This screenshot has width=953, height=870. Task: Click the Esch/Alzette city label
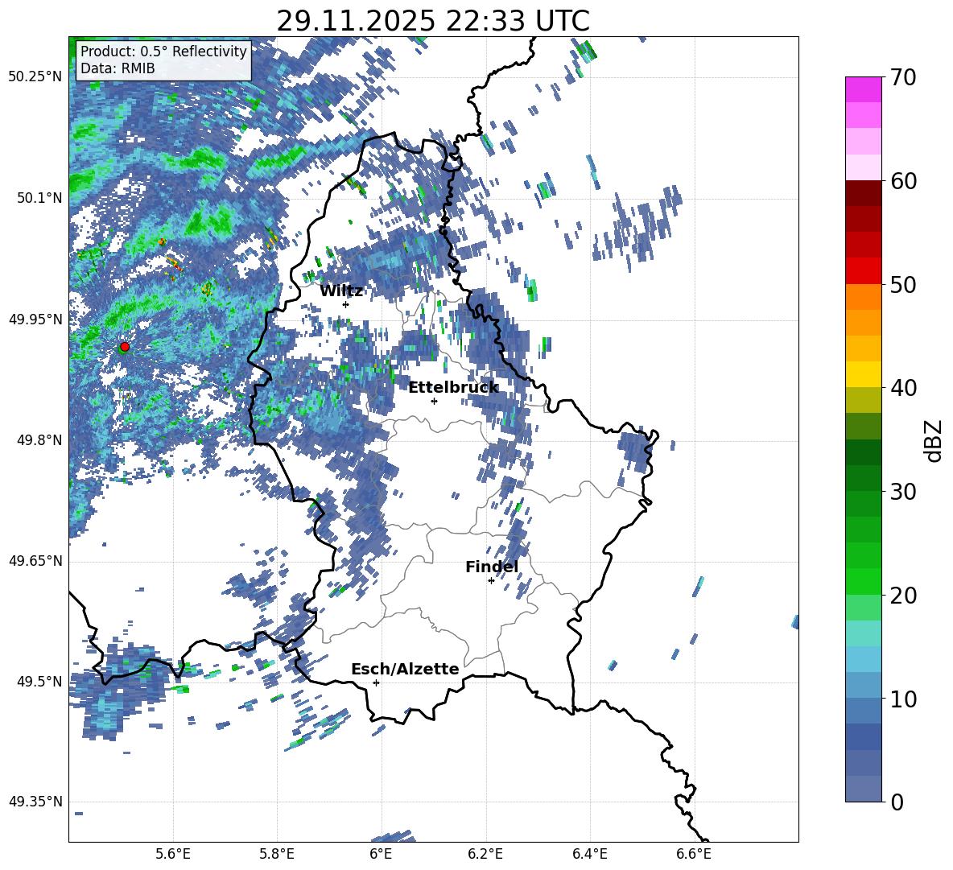pos(405,670)
